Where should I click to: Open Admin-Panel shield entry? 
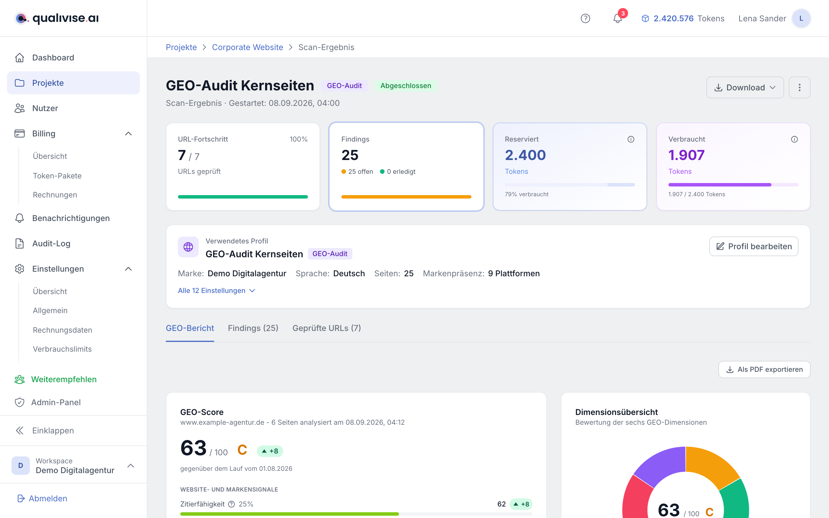[x=73, y=402]
